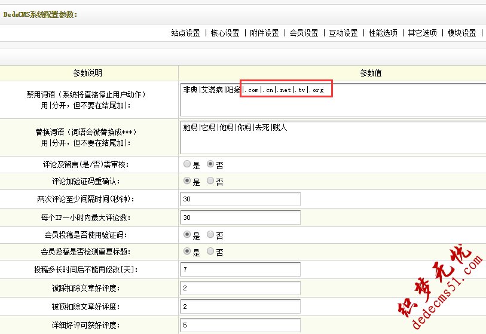
Task: Click the 被踩扣除文章好评度 label
Action: tap(86, 288)
